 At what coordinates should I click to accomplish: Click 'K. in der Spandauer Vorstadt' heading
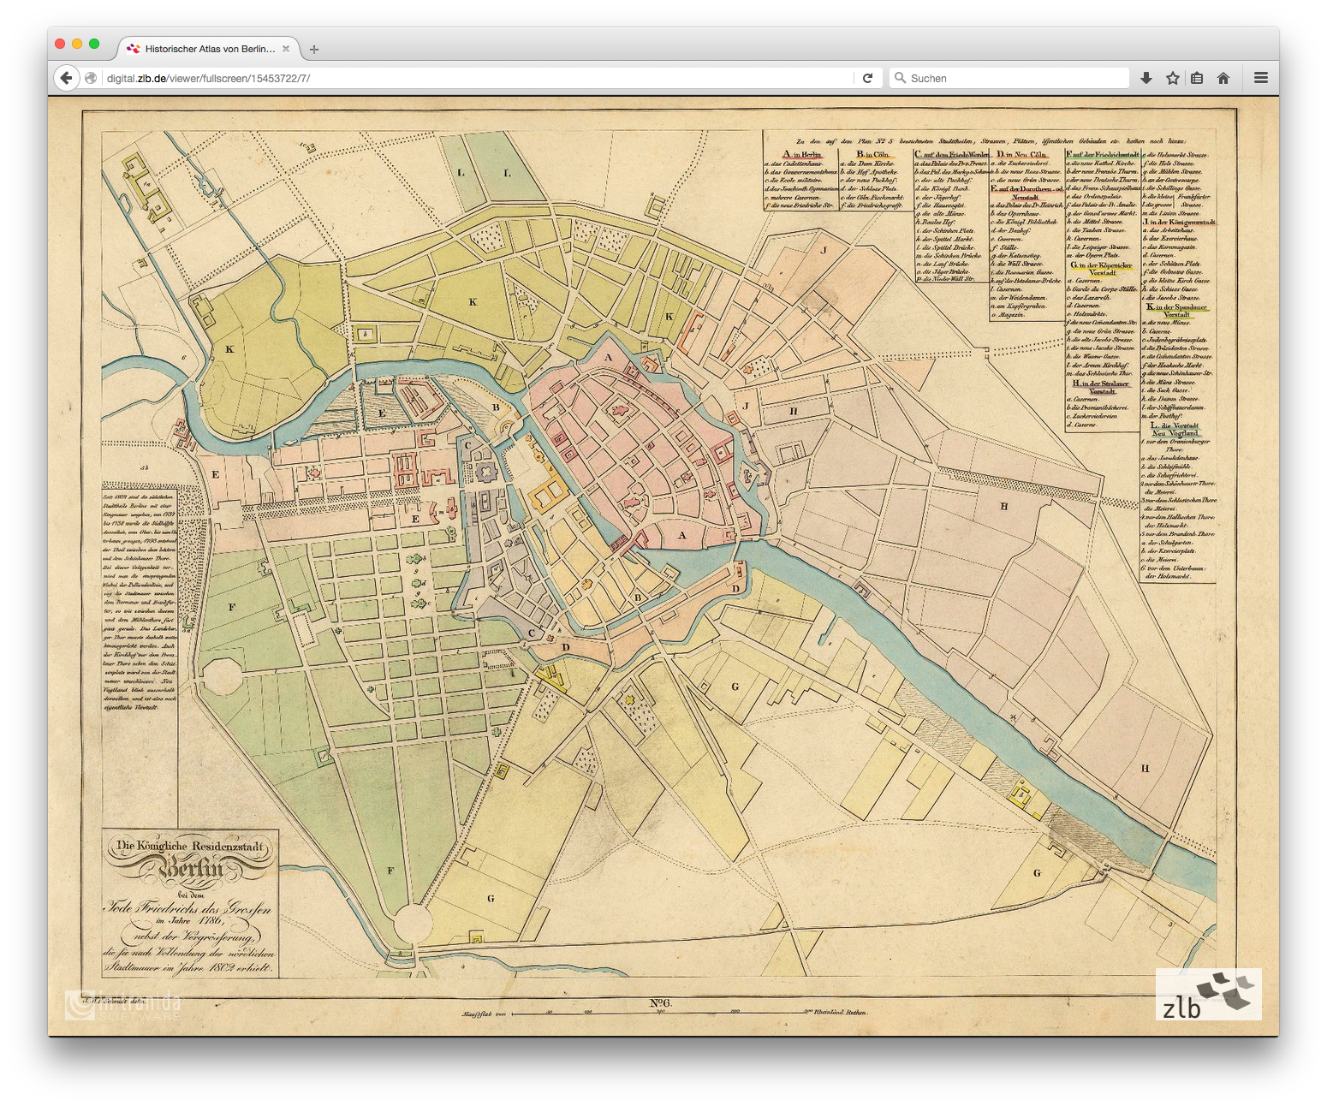point(1177,310)
